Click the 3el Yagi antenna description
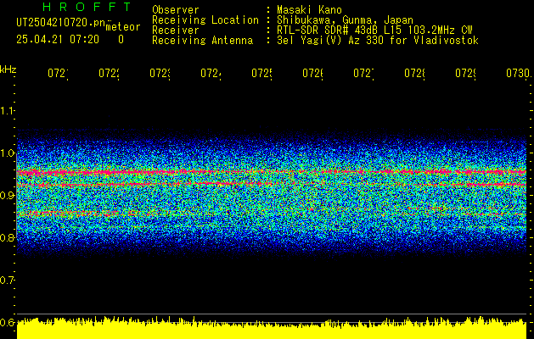Screen dimensions: 534x339 coord(378,41)
